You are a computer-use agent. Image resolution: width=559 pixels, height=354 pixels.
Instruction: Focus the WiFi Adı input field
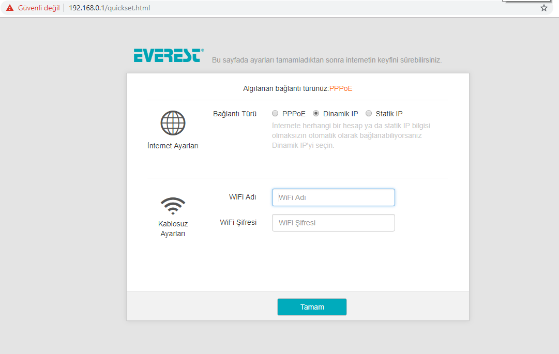coord(334,197)
